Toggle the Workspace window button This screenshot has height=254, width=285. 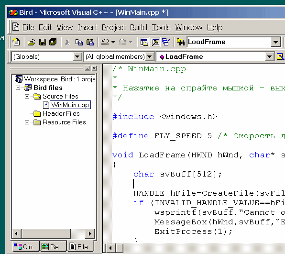point(144,42)
